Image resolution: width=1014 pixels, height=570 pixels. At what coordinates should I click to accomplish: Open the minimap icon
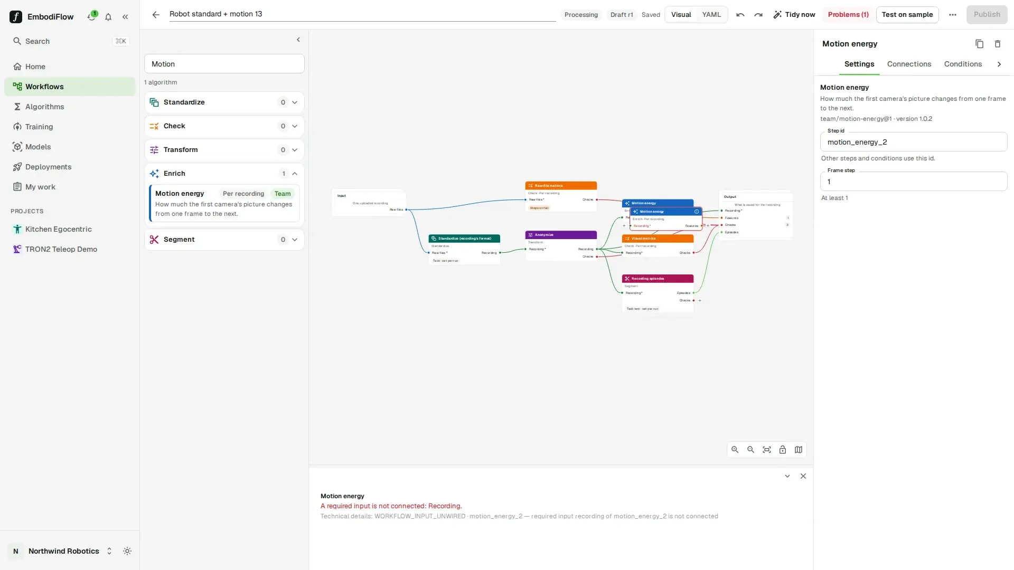(799, 450)
